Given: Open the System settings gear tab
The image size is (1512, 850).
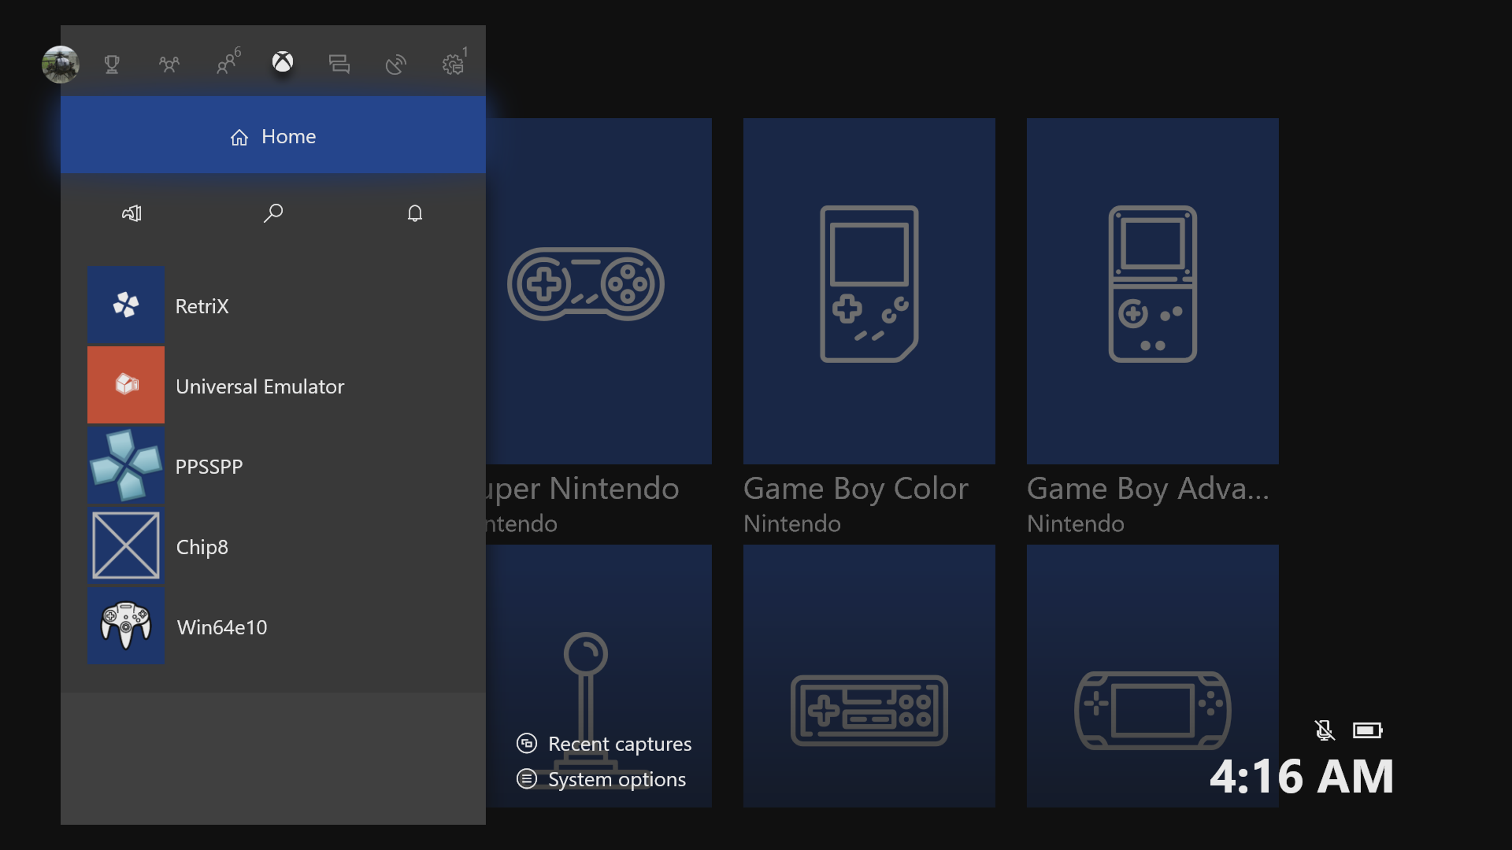Looking at the screenshot, I should (453, 64).
